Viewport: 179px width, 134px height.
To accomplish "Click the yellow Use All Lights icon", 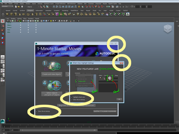I will 51,21.
